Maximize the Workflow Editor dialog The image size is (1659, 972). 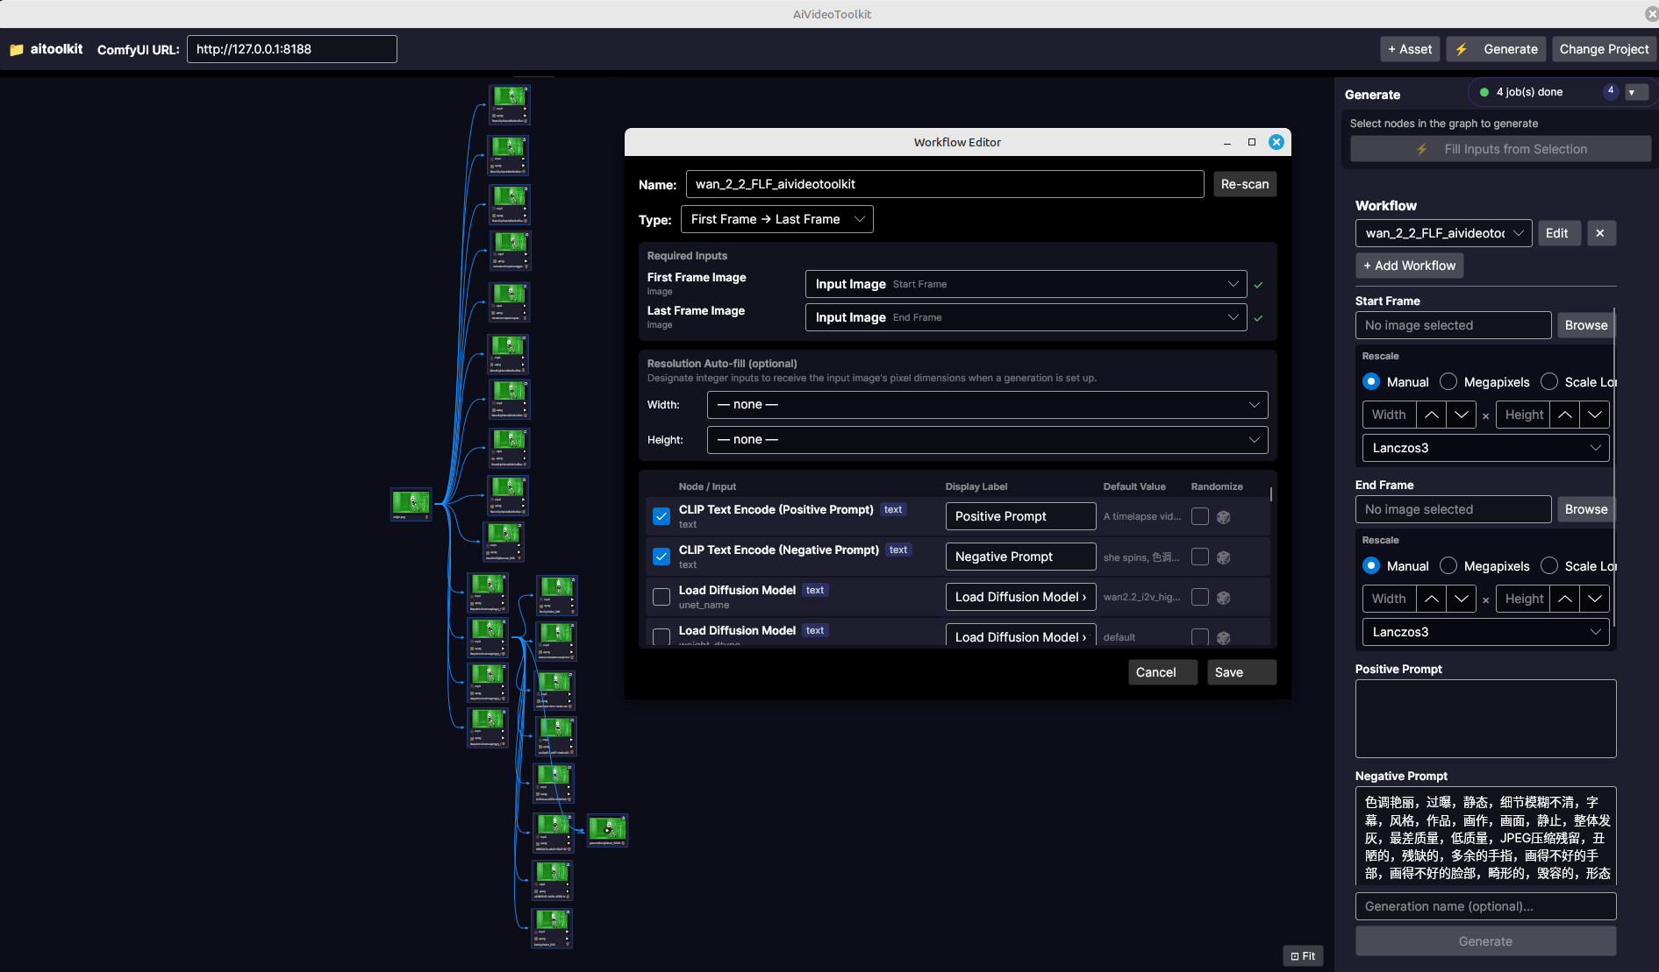pos(1252,142)
